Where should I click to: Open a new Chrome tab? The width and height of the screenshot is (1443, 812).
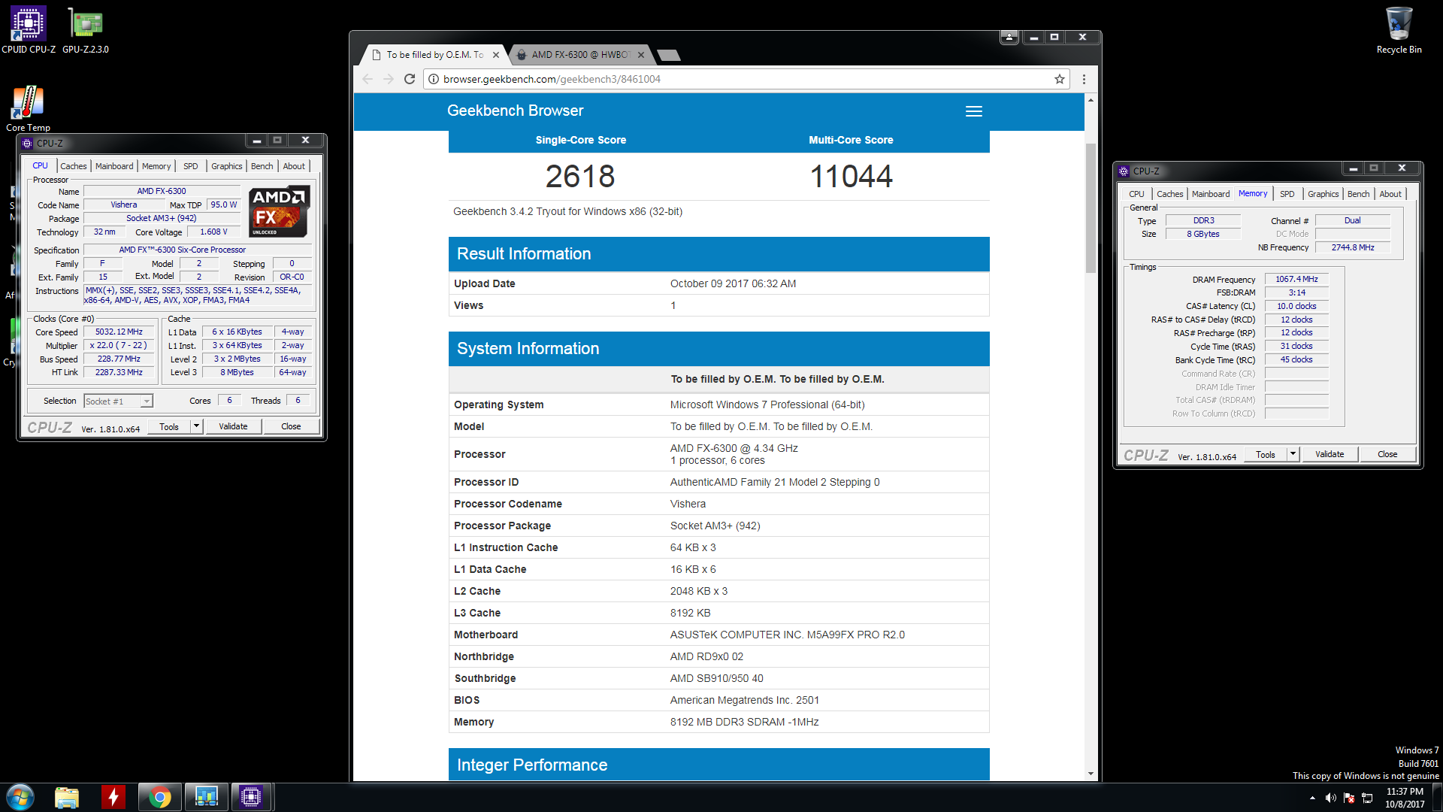tap(668, 55)
